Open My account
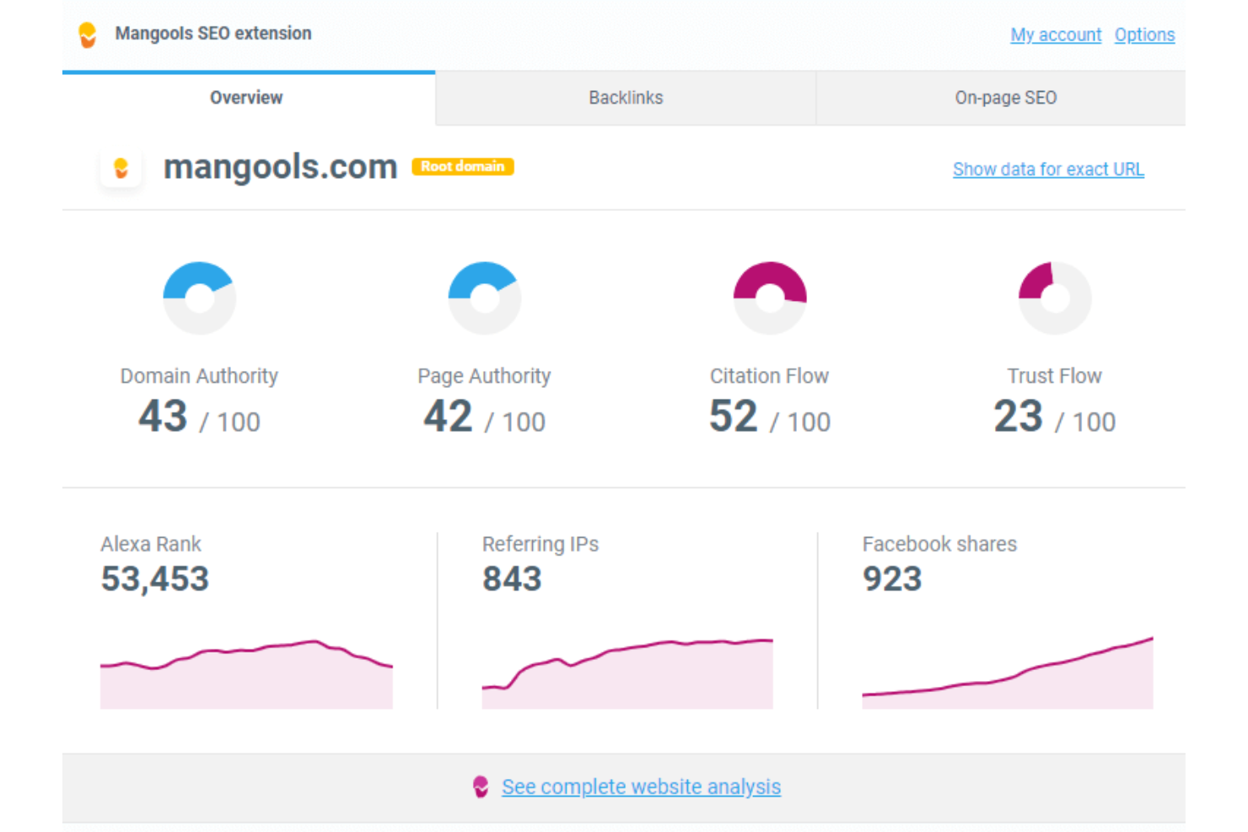1248x832 pixels. coord(1055,35)
